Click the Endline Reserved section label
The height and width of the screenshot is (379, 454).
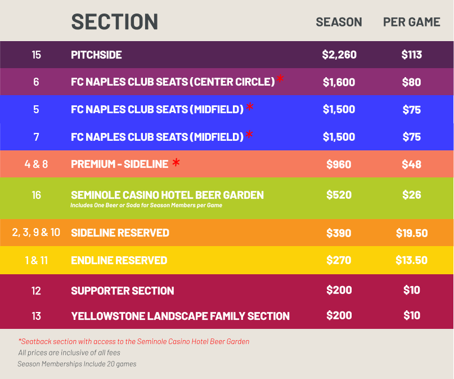click(x=119, y=260)
